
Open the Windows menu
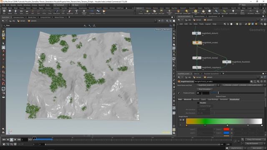tap(27, 5)
